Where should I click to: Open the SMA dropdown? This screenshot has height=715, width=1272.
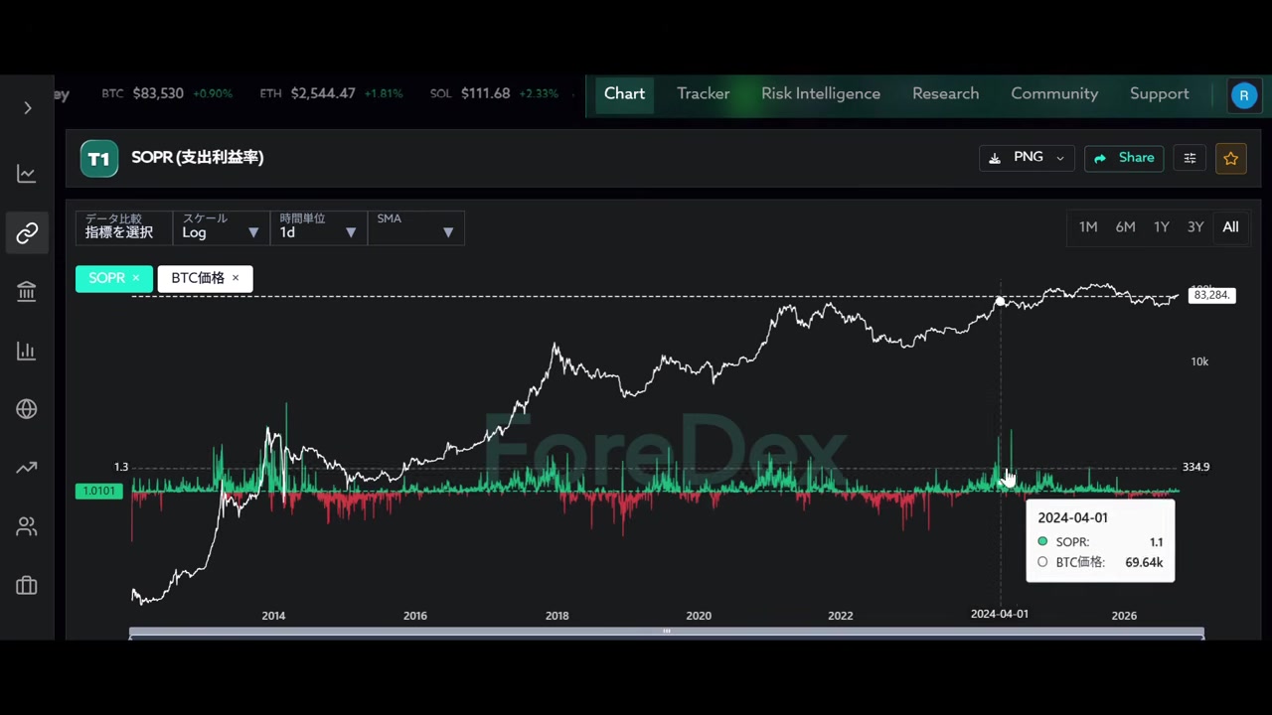(x=415, y=226)
